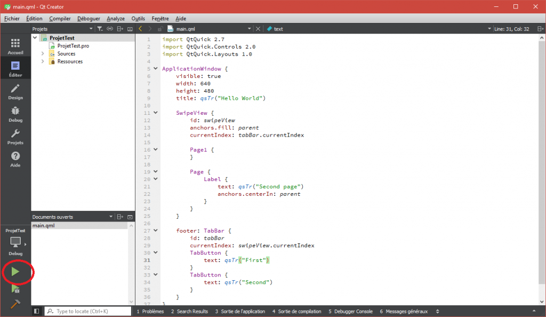This screenshot has height=317, width=546.
Task: Open the Design mode
Action: (x=15, y=92)
